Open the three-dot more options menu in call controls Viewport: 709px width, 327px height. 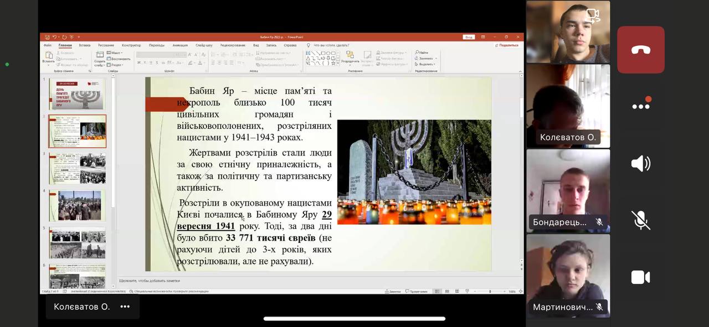tap(640, 106)
